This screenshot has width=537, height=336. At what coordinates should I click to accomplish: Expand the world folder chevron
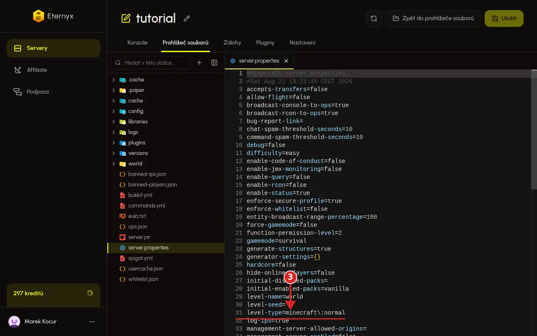(x=113, y=164)
